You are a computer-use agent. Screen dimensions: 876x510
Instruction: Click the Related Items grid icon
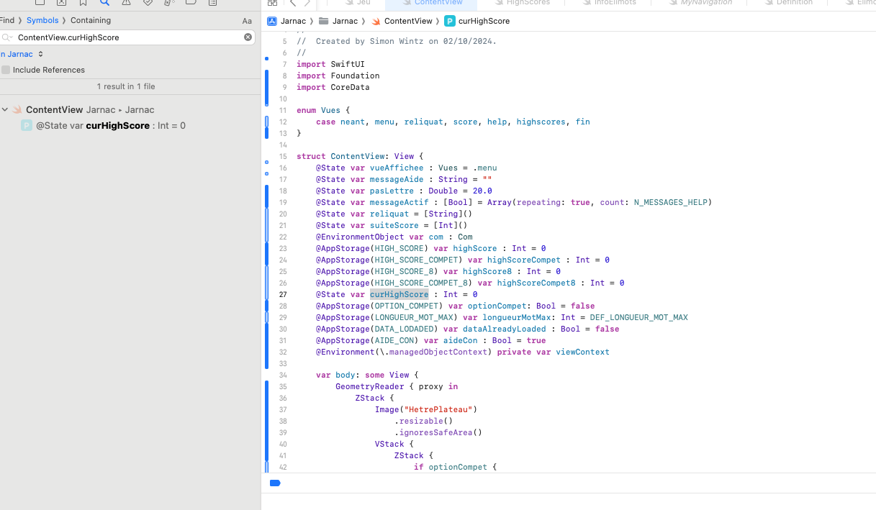[x=272, y=3]
